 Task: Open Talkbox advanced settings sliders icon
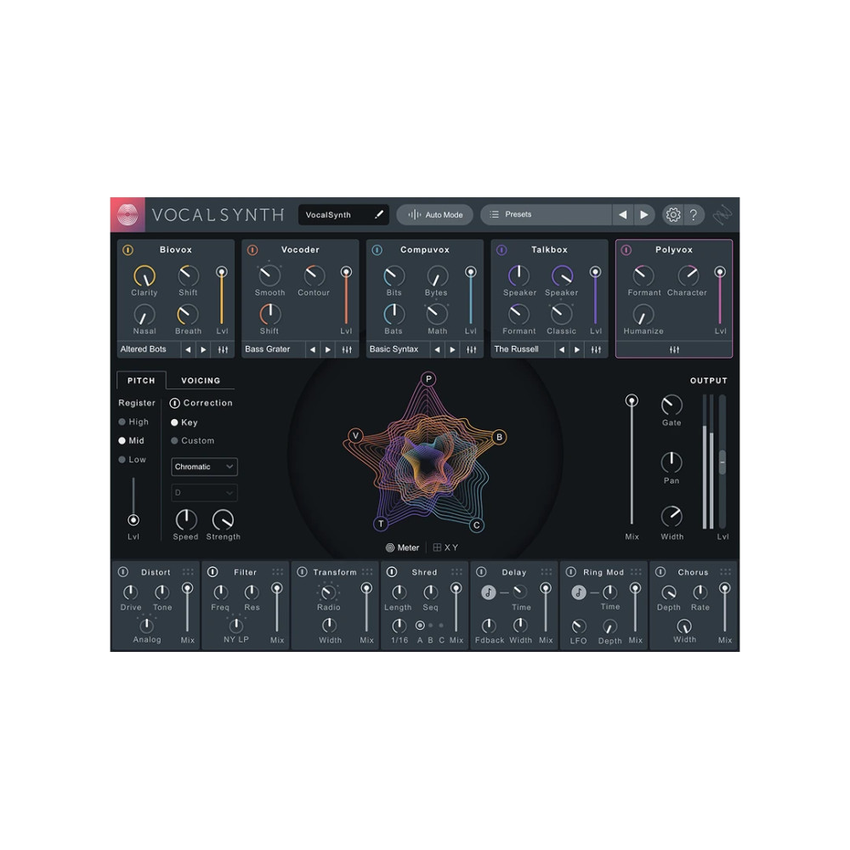[x=597, y=349]
